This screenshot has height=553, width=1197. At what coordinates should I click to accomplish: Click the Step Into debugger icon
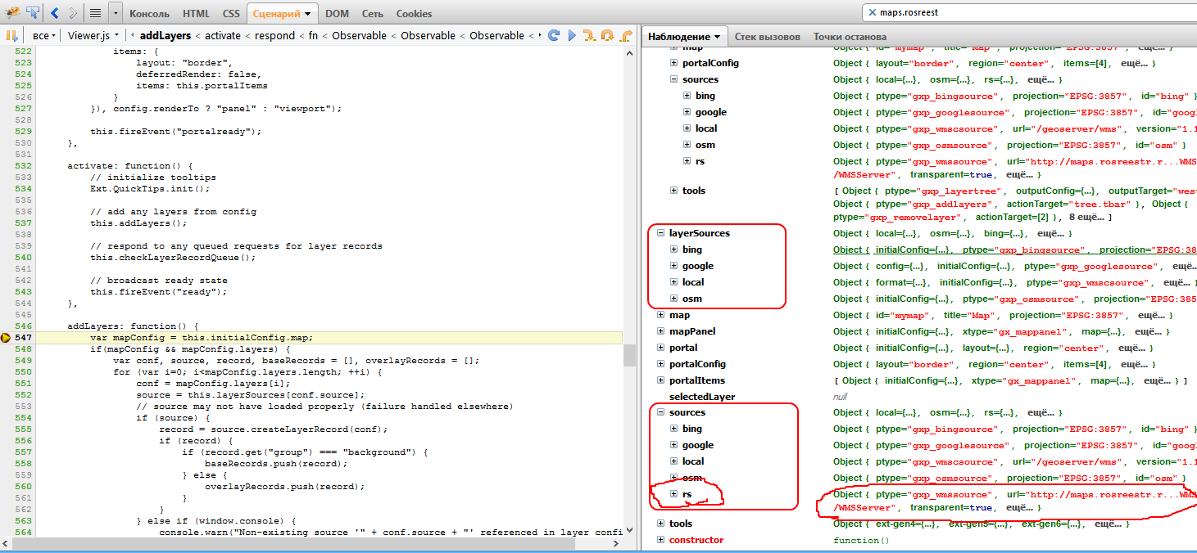[589, 36]
